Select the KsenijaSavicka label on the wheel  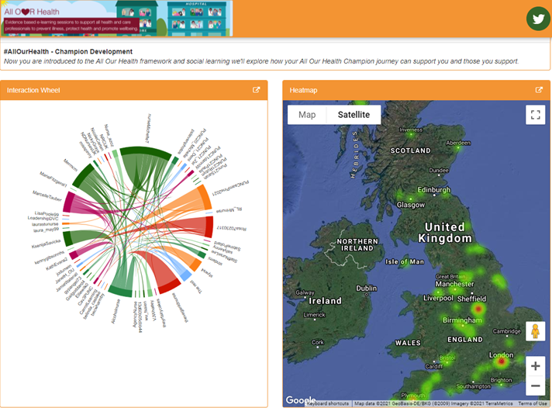46,244
